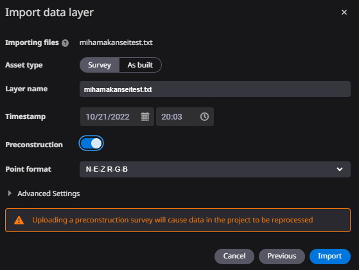The image size is (359, 270).
Task: Click the Timestamp label
Action: pos(26,116)
